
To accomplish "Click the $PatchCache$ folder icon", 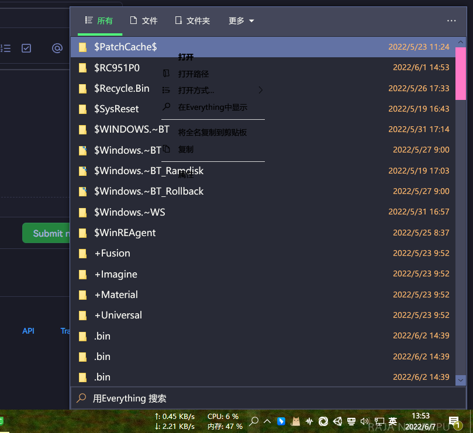I will coord(82,47).
